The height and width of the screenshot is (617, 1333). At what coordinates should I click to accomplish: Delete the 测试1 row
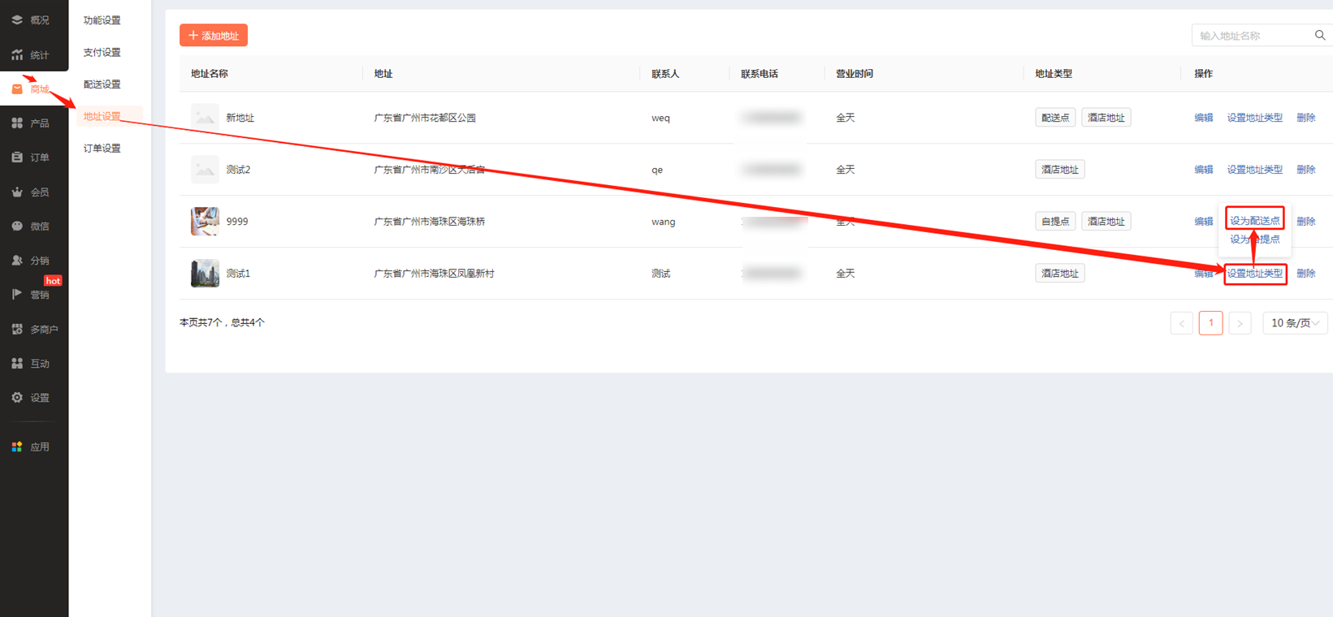pyautogui.click(x=1306, y=274)
